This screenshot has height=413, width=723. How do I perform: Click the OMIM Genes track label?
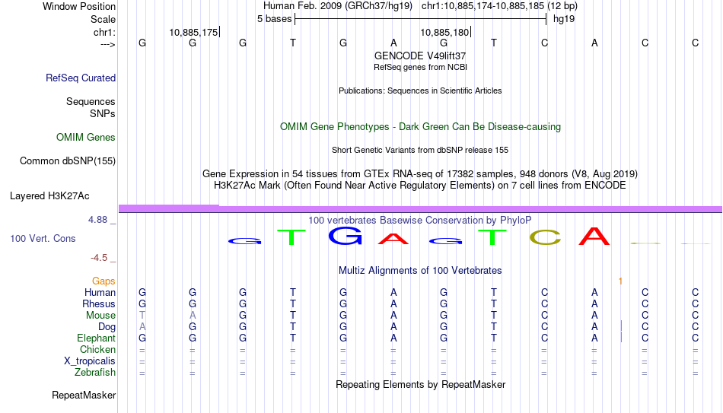pyautogui.click(x=86, y=138)
